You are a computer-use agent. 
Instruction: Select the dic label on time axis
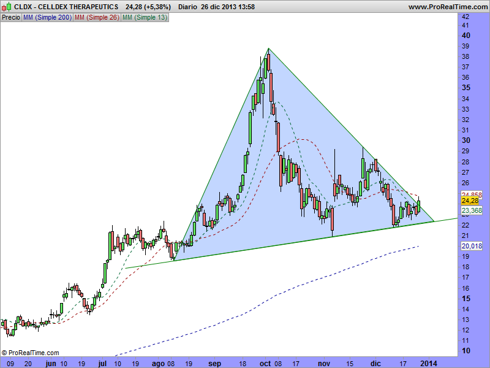pyautogui.click(x=375, y=364)
